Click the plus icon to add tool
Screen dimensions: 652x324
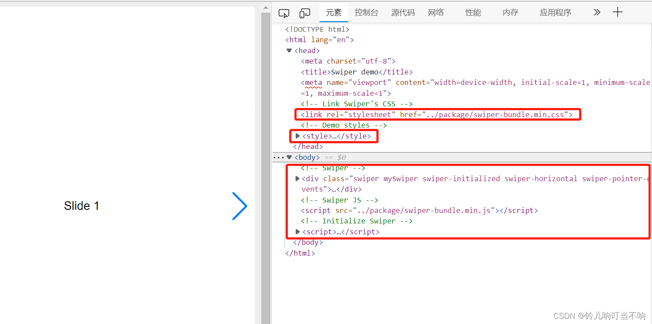click(x=618, y=12)
